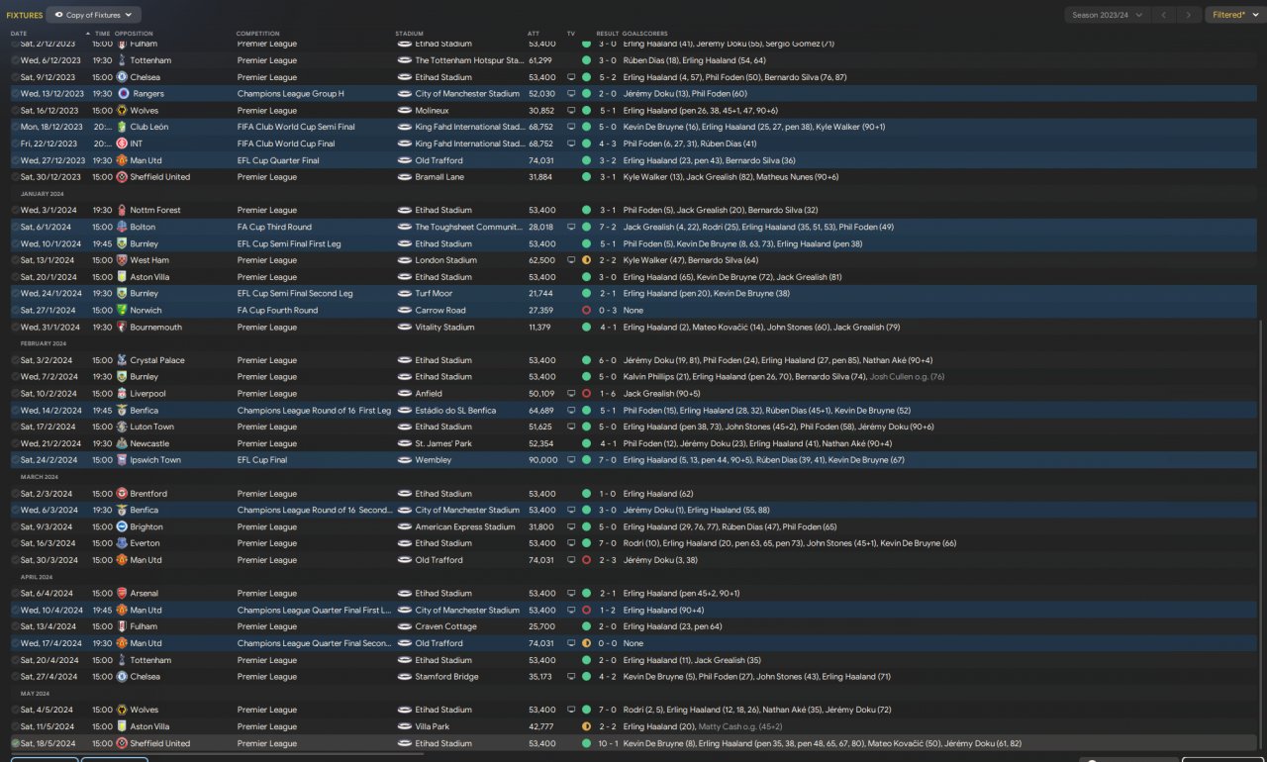Open the Season 2023/24 dropdown
The height and width of the screenshot is (762, 1267).
[1108, 15]
